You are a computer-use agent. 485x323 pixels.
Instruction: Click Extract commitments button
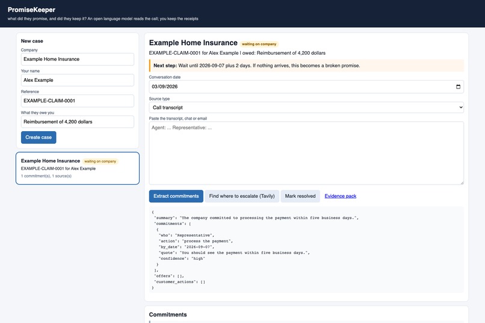[x=176, y=196]
